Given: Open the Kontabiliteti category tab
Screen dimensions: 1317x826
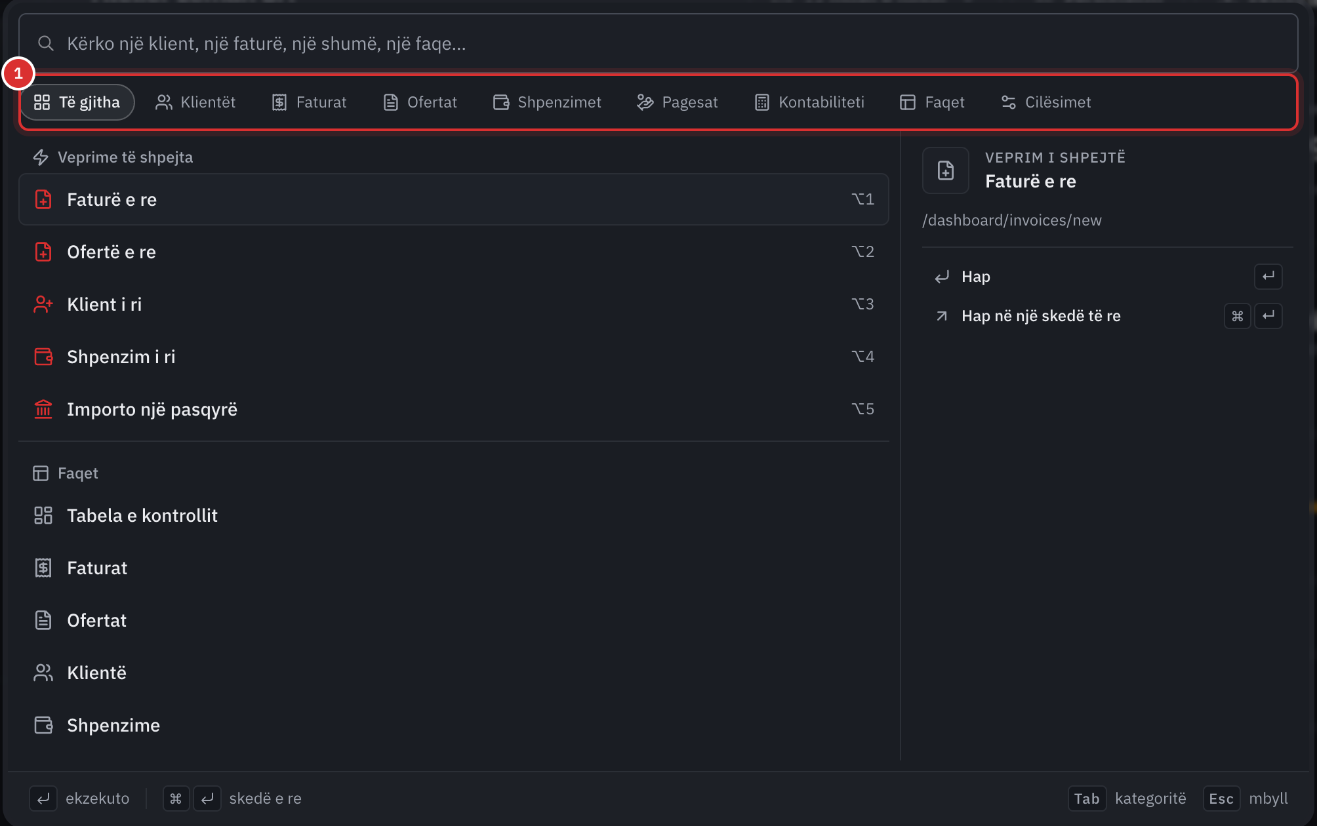Looking at the screenshot, I should pos(809,102).
